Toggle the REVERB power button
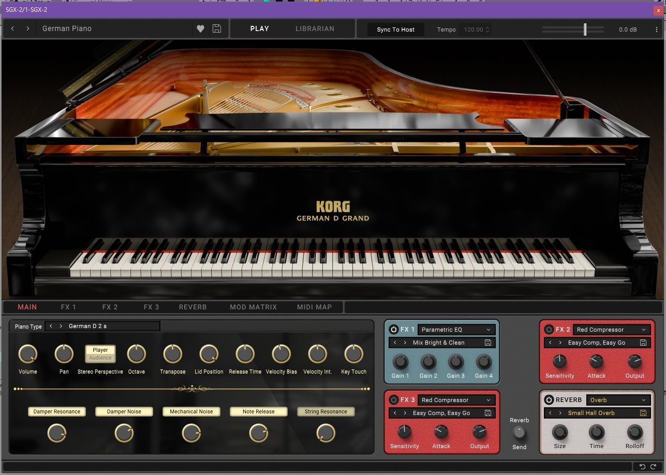This screenshot has width=666, height=475. [x=549, y=399]
